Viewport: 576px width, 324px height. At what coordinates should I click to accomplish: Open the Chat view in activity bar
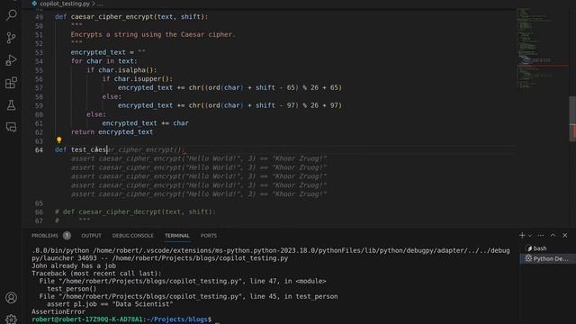(11, 127)
